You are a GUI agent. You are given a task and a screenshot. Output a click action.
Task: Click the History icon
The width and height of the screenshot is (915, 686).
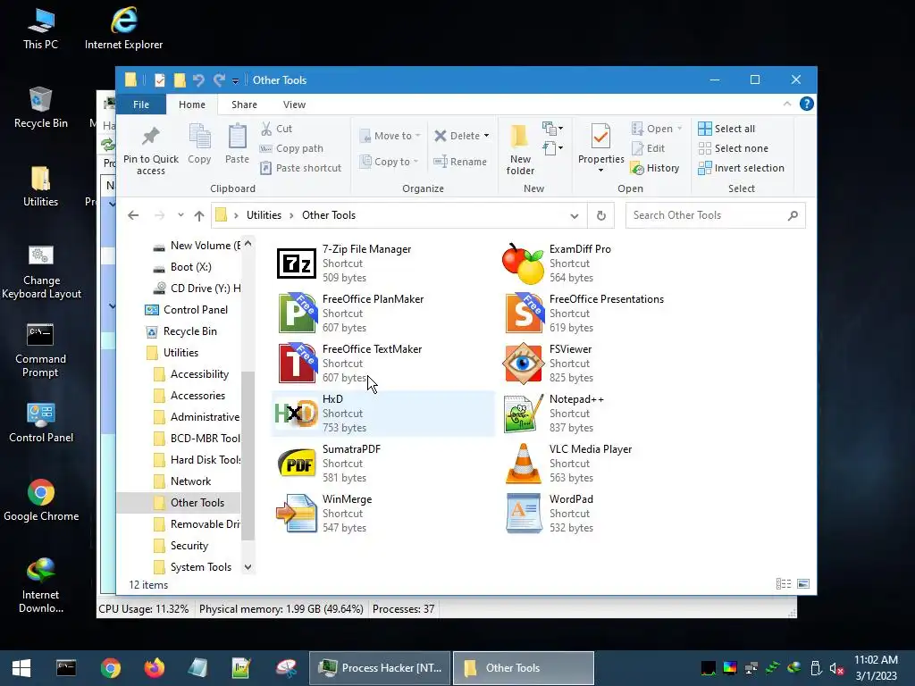pos(637,169)
